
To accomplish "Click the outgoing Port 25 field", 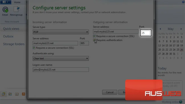I will click(x=146, y=33).
